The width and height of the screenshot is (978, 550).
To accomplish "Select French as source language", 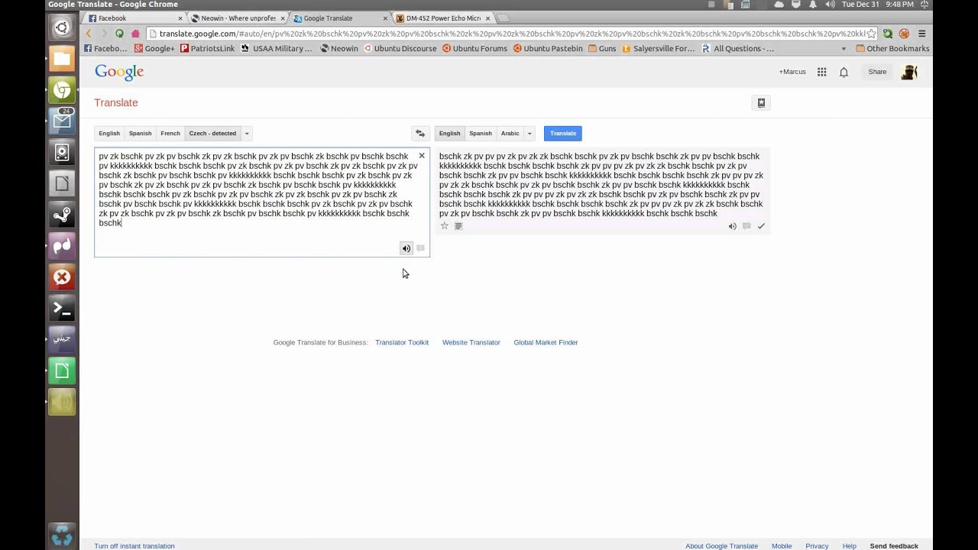I will tap(170, 134).
